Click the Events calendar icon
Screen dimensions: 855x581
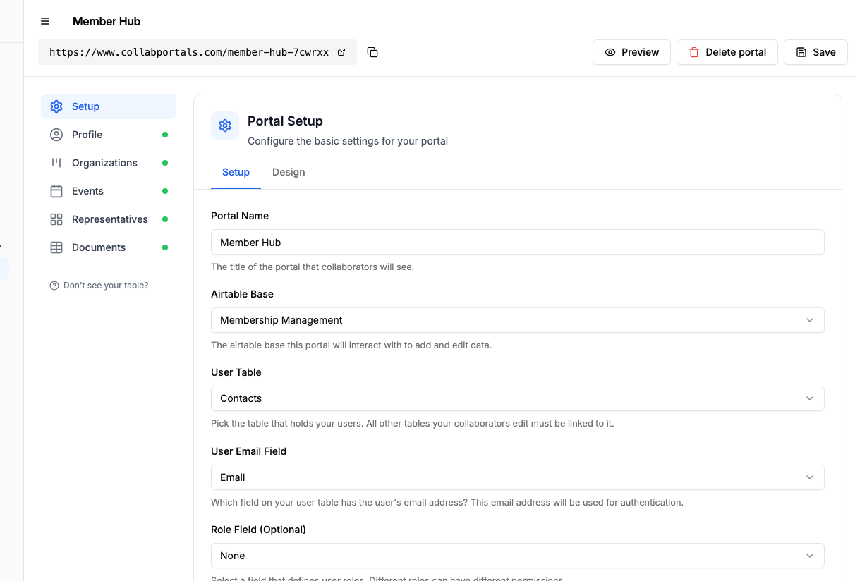coord(56,191)
